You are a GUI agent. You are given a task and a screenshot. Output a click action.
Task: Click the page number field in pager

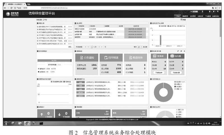[92, 47]
